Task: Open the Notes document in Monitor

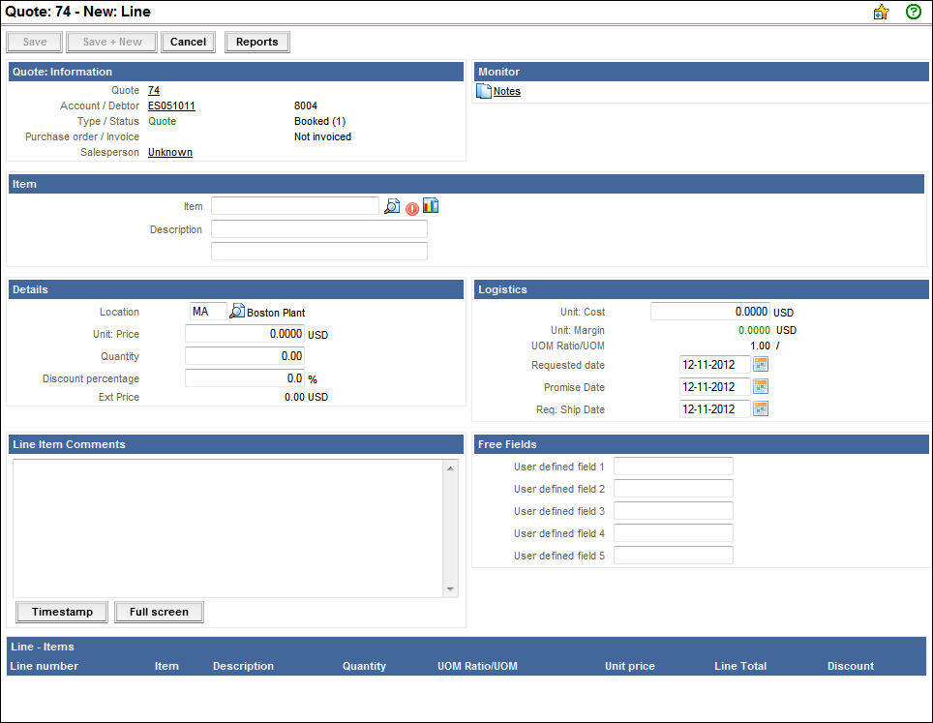Action: 506,92
